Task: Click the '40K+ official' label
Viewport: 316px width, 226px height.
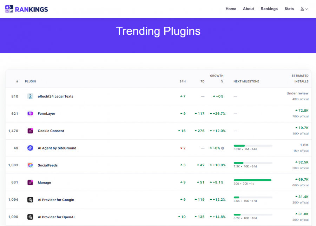Action: [x=300, y=99]
